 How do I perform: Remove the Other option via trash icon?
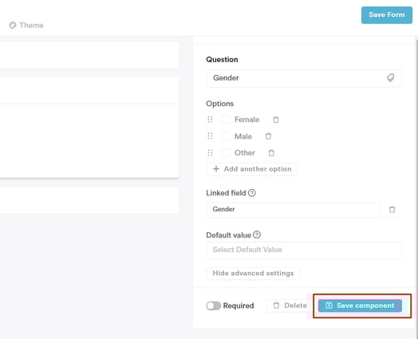[271, 153]
